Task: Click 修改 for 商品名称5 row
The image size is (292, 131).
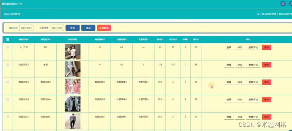Action: [x=240, y=117]
